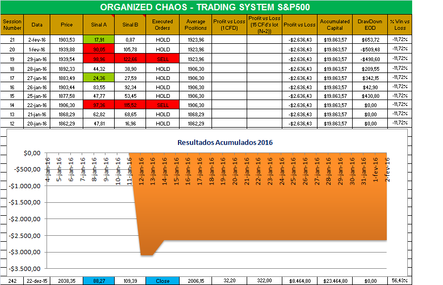Select accumulated capital $23.464,80
This screenshot has height=285, width=443.
pos(335,281)
